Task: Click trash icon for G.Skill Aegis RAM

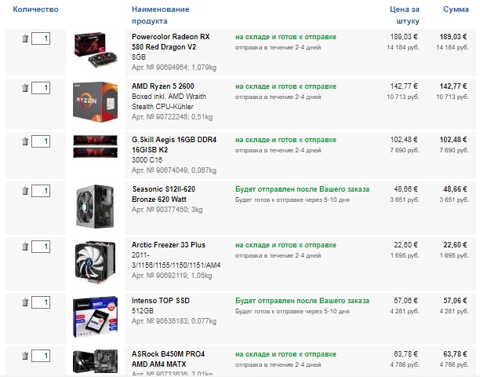Action: (25, 141)
